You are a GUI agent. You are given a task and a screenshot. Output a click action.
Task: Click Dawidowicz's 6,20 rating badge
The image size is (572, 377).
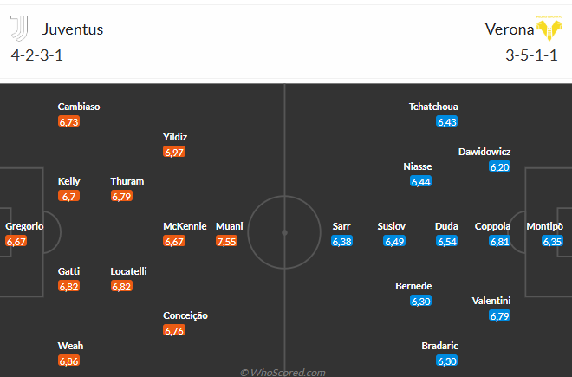tap(499, 166)
